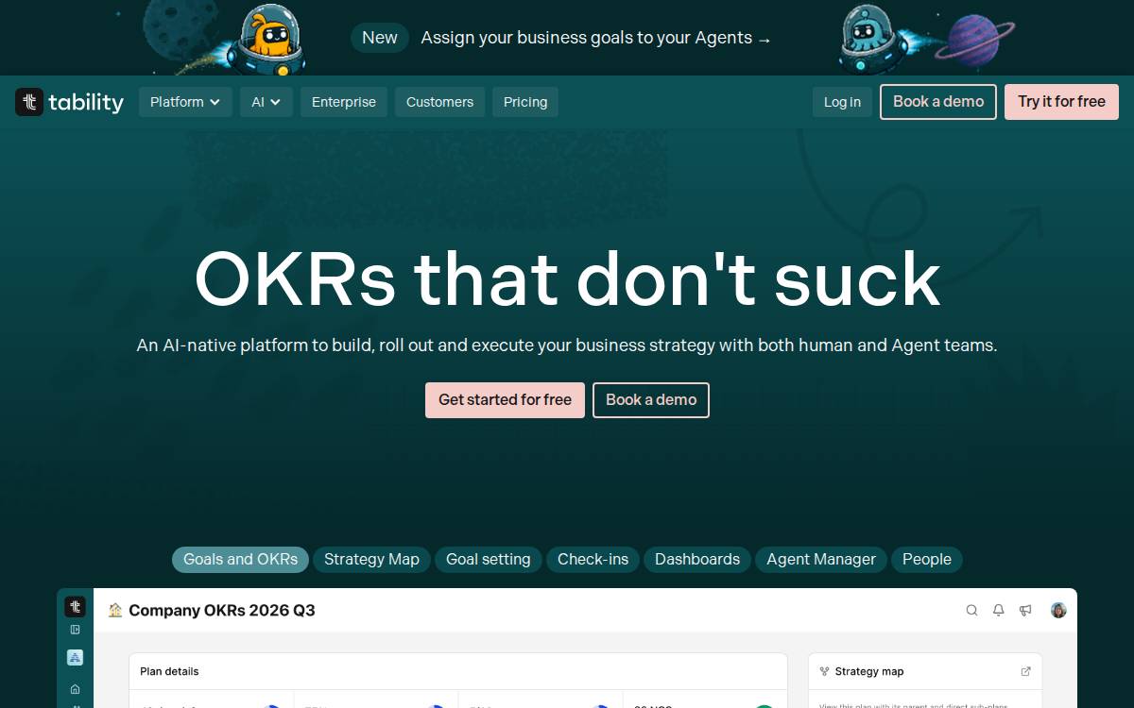Click the 'OKRs that don't suck' headline

click(567, 278)
